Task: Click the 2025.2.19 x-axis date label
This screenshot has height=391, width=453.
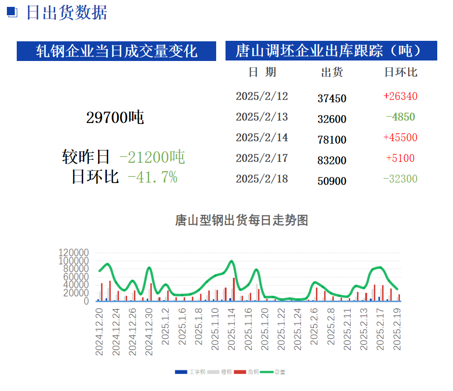Action: pos(397,333)
